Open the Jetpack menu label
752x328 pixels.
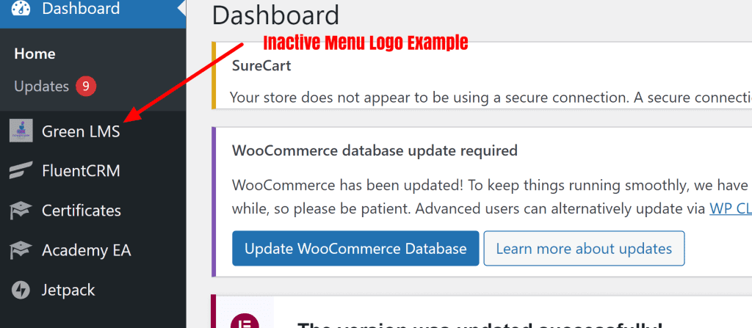coord(68,290)
